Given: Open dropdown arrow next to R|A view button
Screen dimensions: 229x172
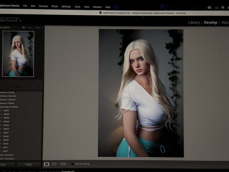Looking at the screenshot, I should [x=59, y=164].
